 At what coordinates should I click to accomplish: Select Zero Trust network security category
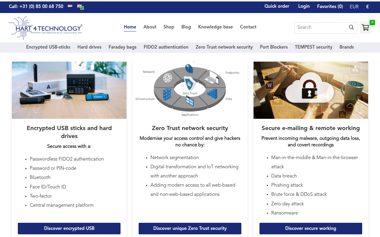coord(224,47)
